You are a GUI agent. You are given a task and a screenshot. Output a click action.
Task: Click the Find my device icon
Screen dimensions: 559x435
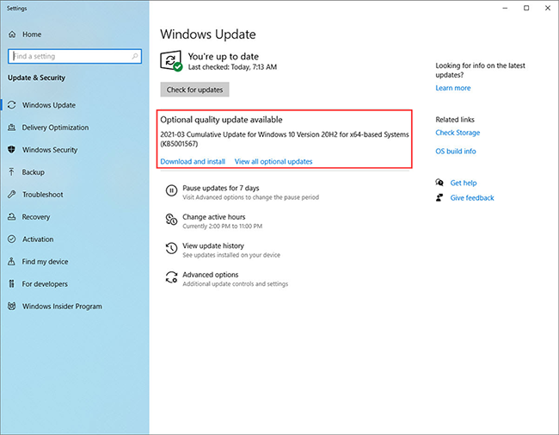pyautogui.click(x=12, y=261)
